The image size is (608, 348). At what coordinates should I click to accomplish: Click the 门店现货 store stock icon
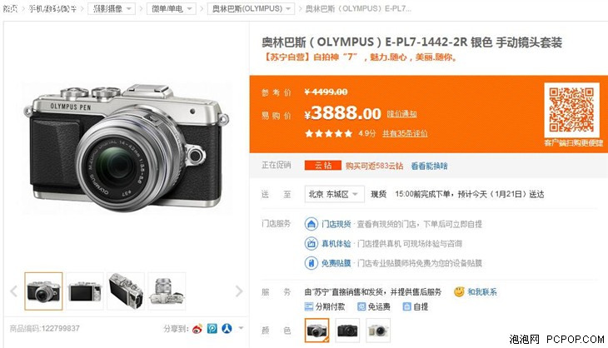(311, 224)
